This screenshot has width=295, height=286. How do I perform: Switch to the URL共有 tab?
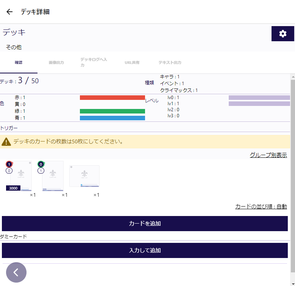pos(132,62)
